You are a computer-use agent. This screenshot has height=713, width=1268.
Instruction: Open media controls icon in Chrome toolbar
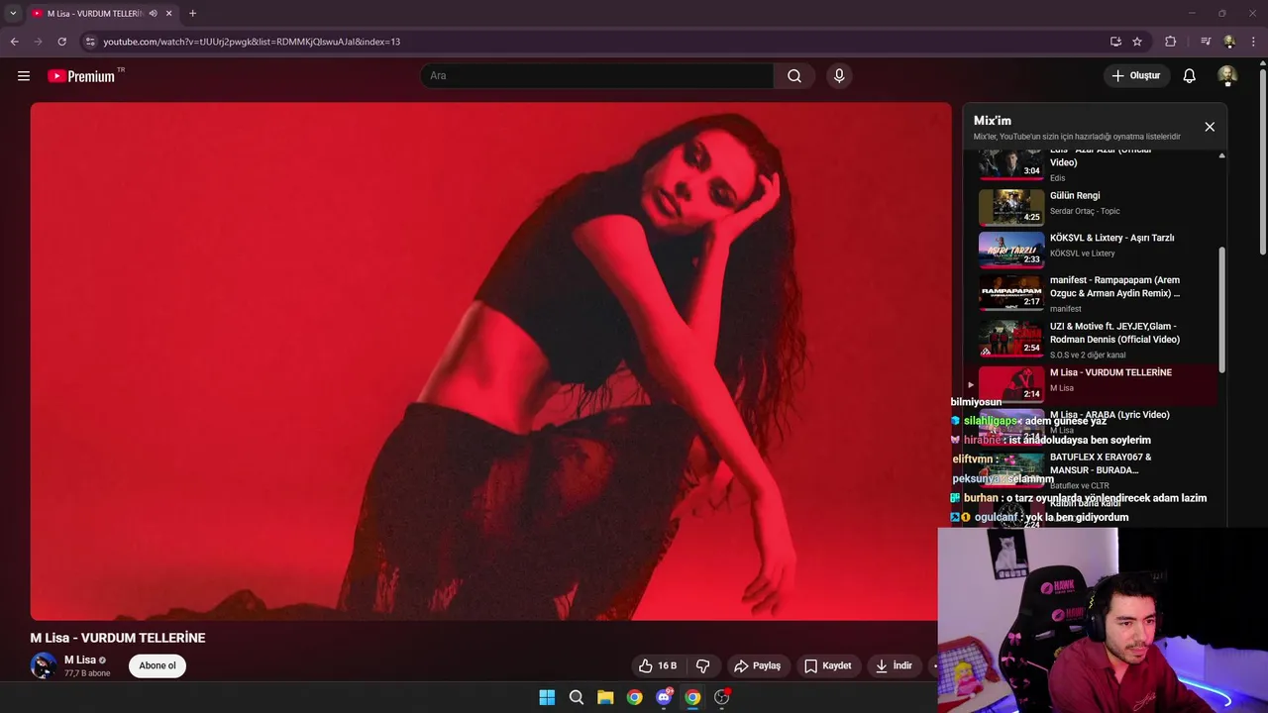pos(1206,42)
